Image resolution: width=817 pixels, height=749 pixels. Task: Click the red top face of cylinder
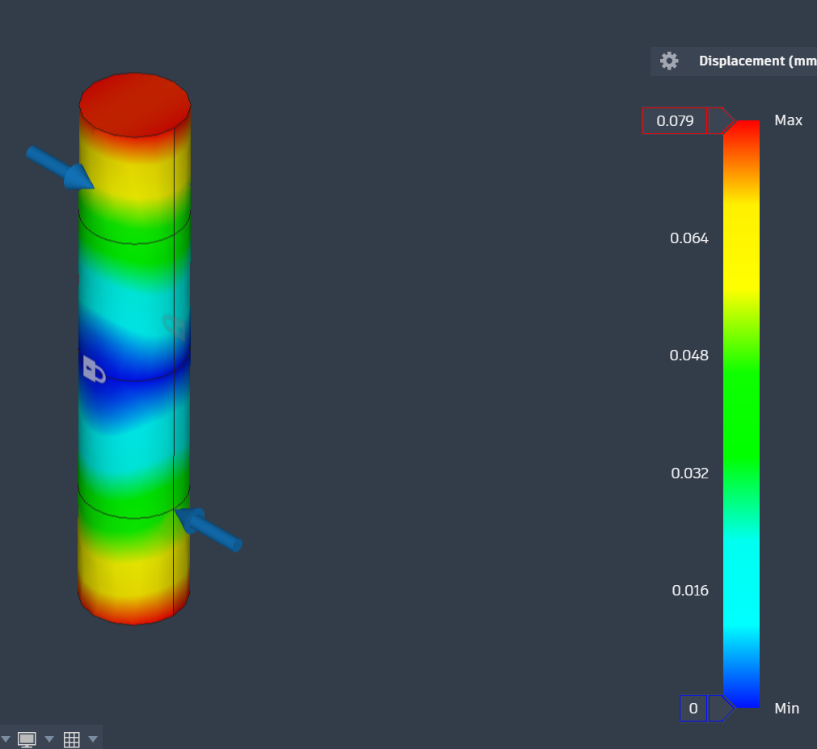(x=135, y=105)
